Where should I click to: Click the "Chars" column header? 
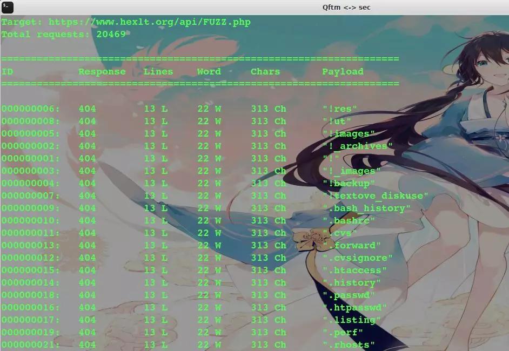[265, 72]
